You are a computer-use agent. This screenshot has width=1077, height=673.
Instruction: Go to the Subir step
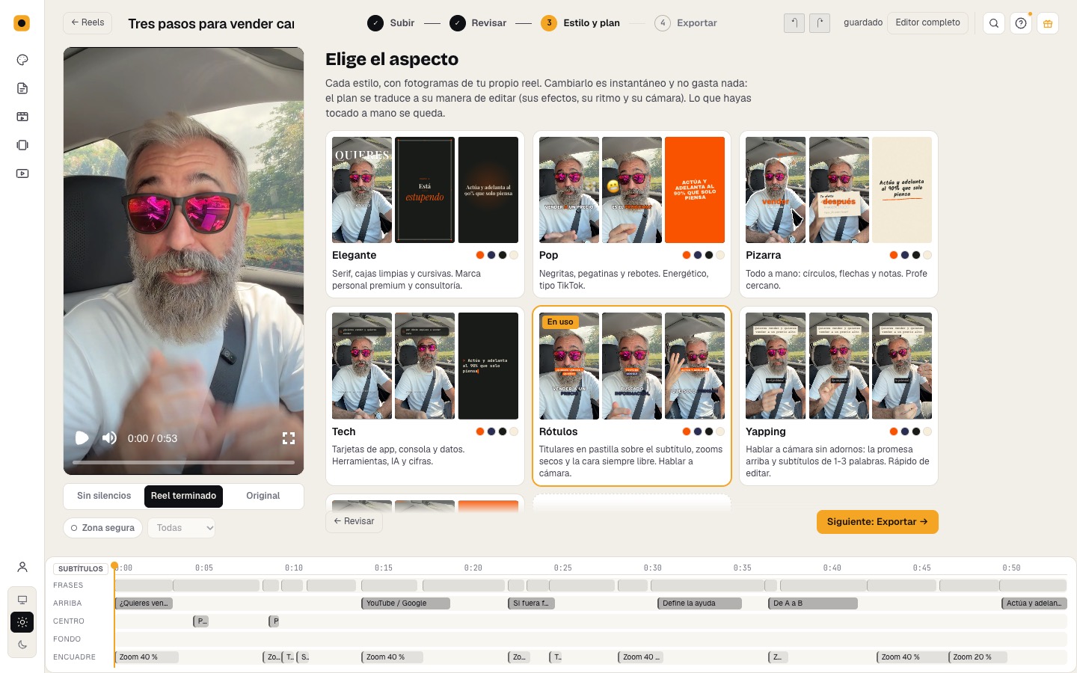[x=391, y=23]
